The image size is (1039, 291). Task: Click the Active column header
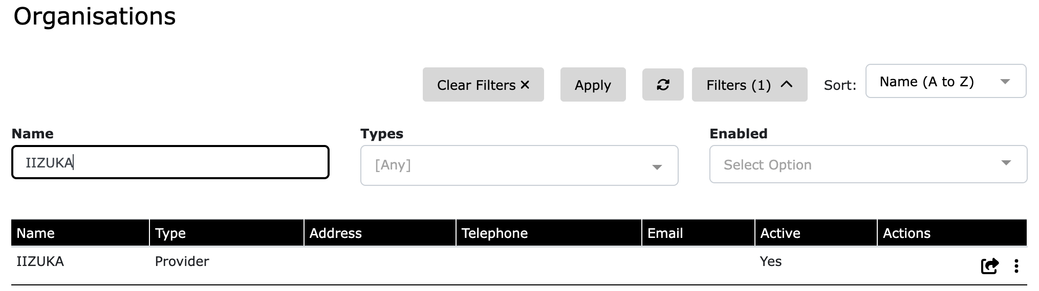pos(780,233)
